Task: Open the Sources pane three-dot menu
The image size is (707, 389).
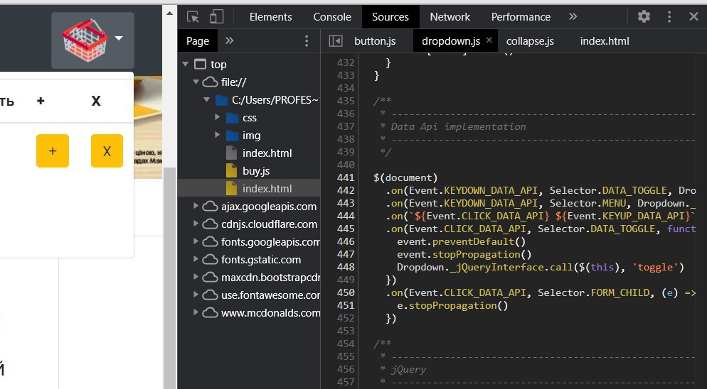Action: [x=307, y=41]
